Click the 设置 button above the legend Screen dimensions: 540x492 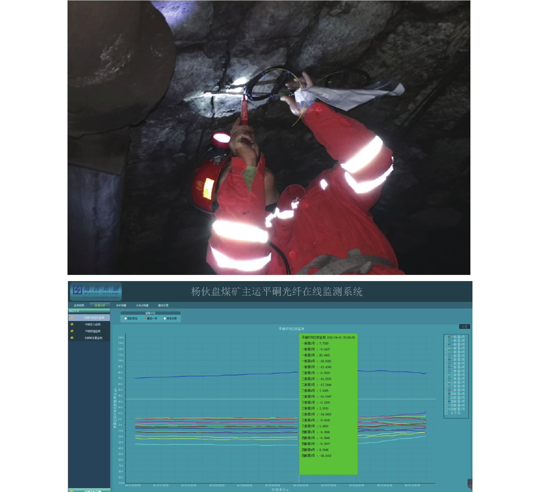tap(464, 327)
